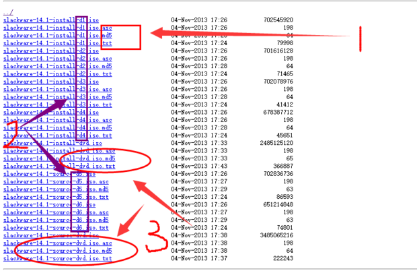Open slackware-14.1-install-d3.iso.asc link
Image resolution: width=417 pixels, height=273 pixels.
(58, 89)
